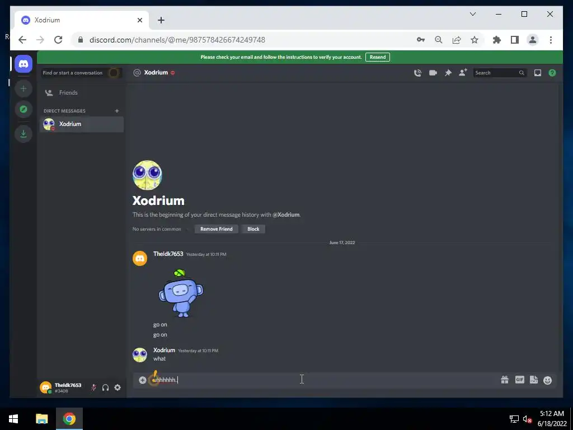Viewport: 573px width, 430px height.
Task: Click the Wumpus sticker image
Action: pyautogui.click(x=181, y=293)
